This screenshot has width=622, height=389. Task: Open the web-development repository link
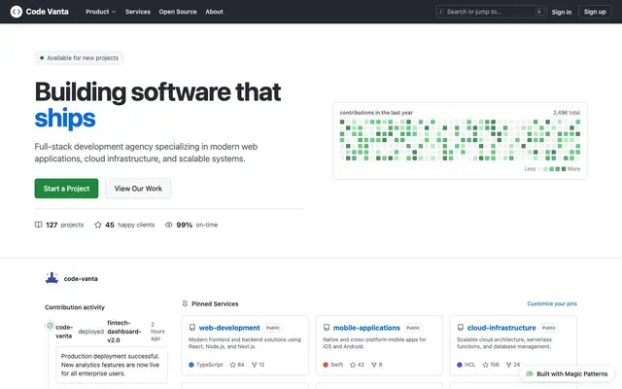(x=229, y=328)
